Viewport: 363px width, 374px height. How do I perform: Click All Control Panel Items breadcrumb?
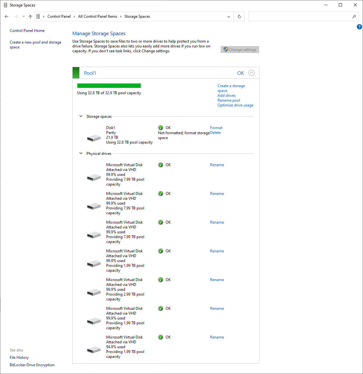coord(97,16)
